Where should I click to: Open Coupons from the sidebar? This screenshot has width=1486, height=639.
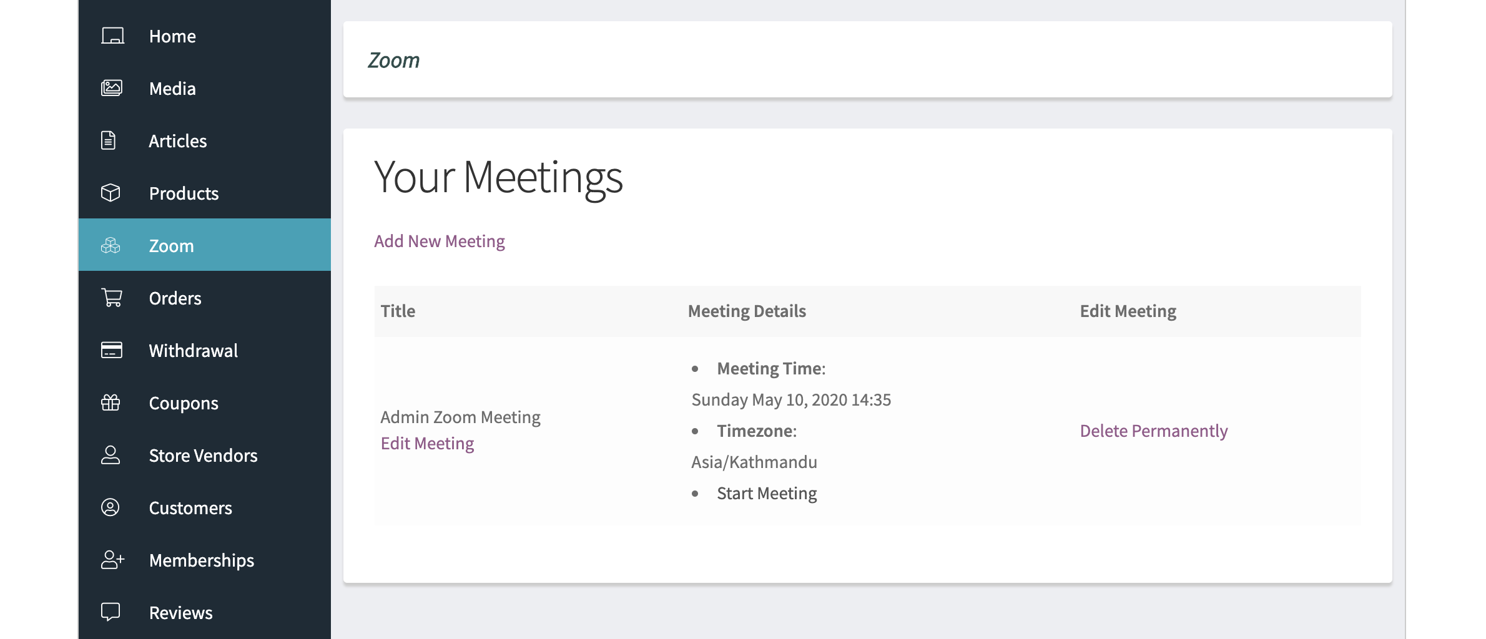(x=205, y=403)
